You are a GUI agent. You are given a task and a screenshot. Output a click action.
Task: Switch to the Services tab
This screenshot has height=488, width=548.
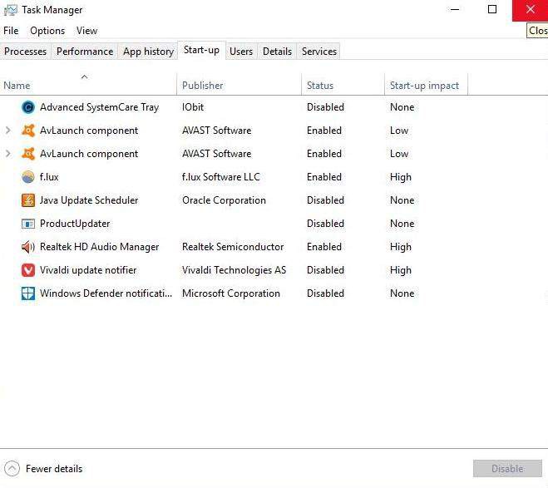point(319,52)
